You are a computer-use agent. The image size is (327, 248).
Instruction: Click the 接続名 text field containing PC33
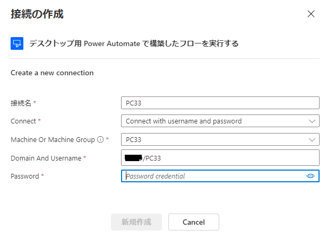pos(220,103)
